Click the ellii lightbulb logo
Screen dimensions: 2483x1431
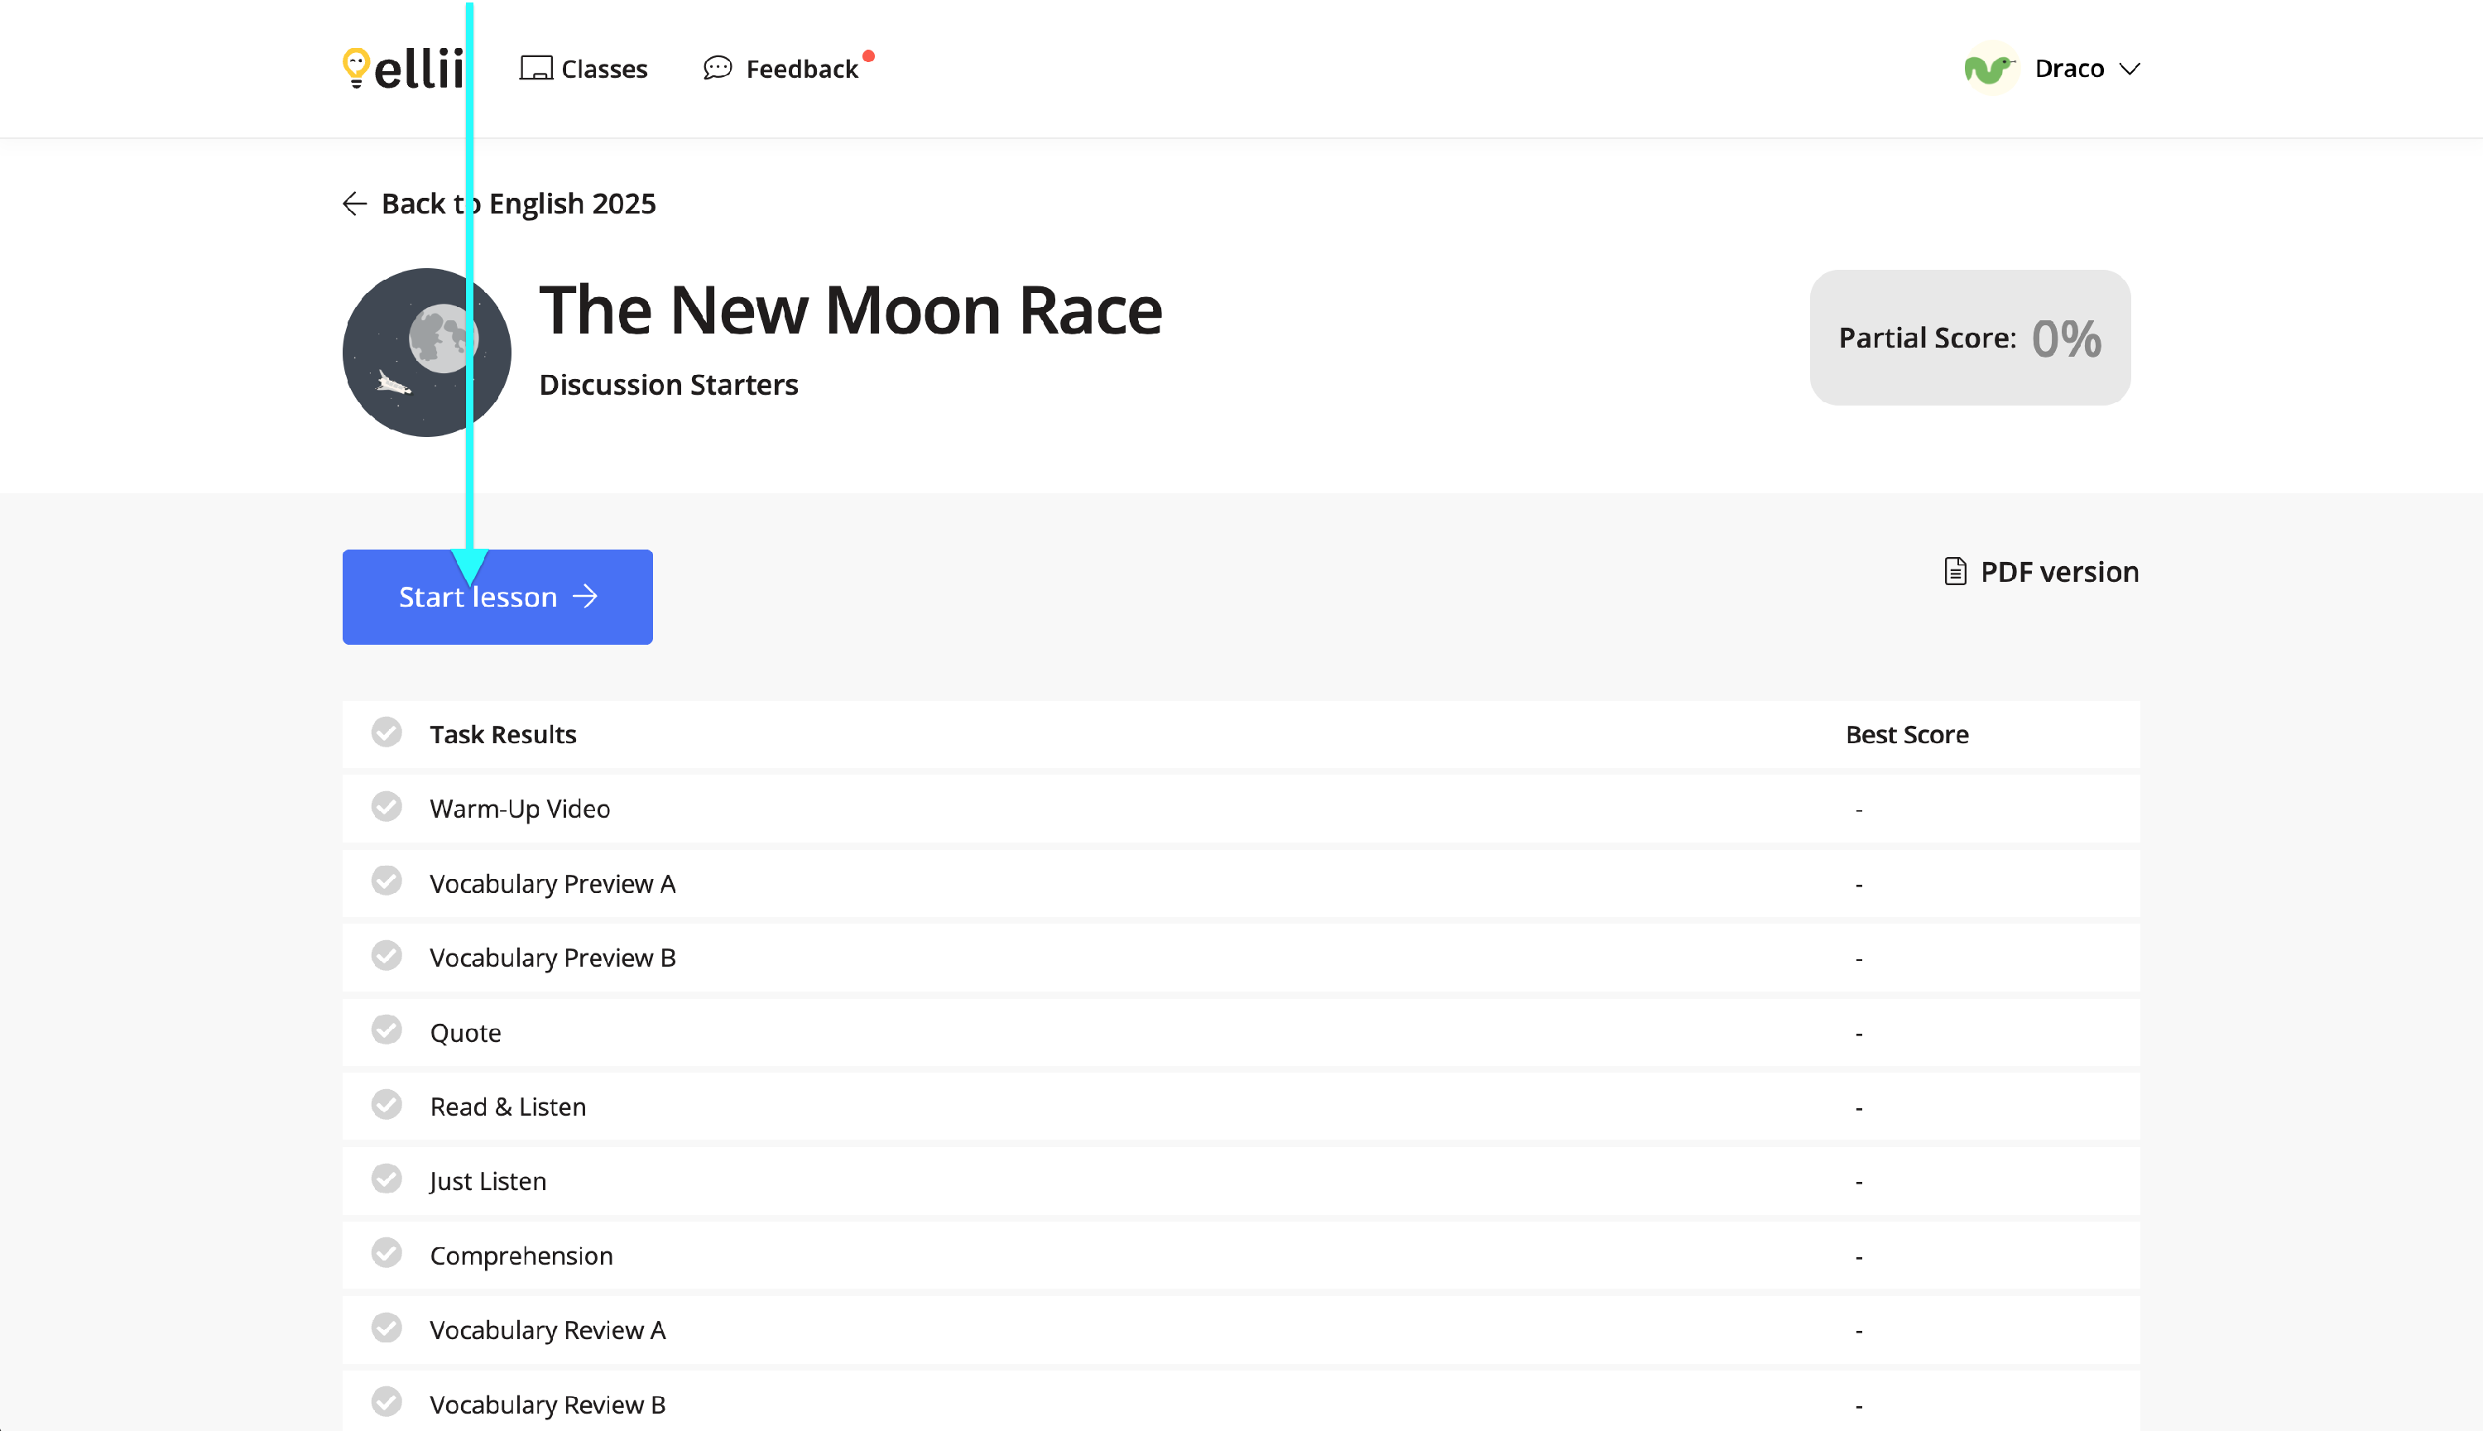[x=356, y=67]
